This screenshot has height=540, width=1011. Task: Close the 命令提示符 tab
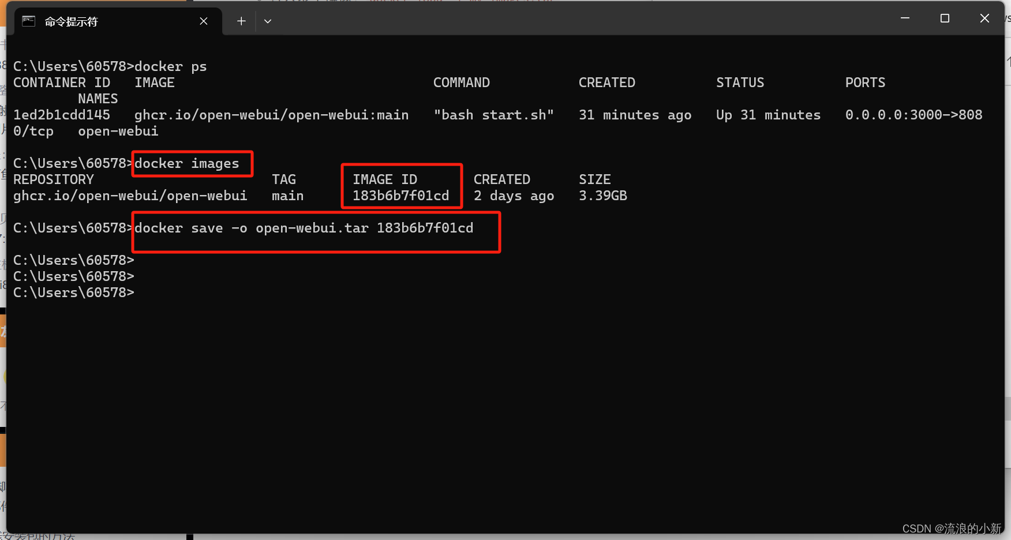click(x=204, y=21)
